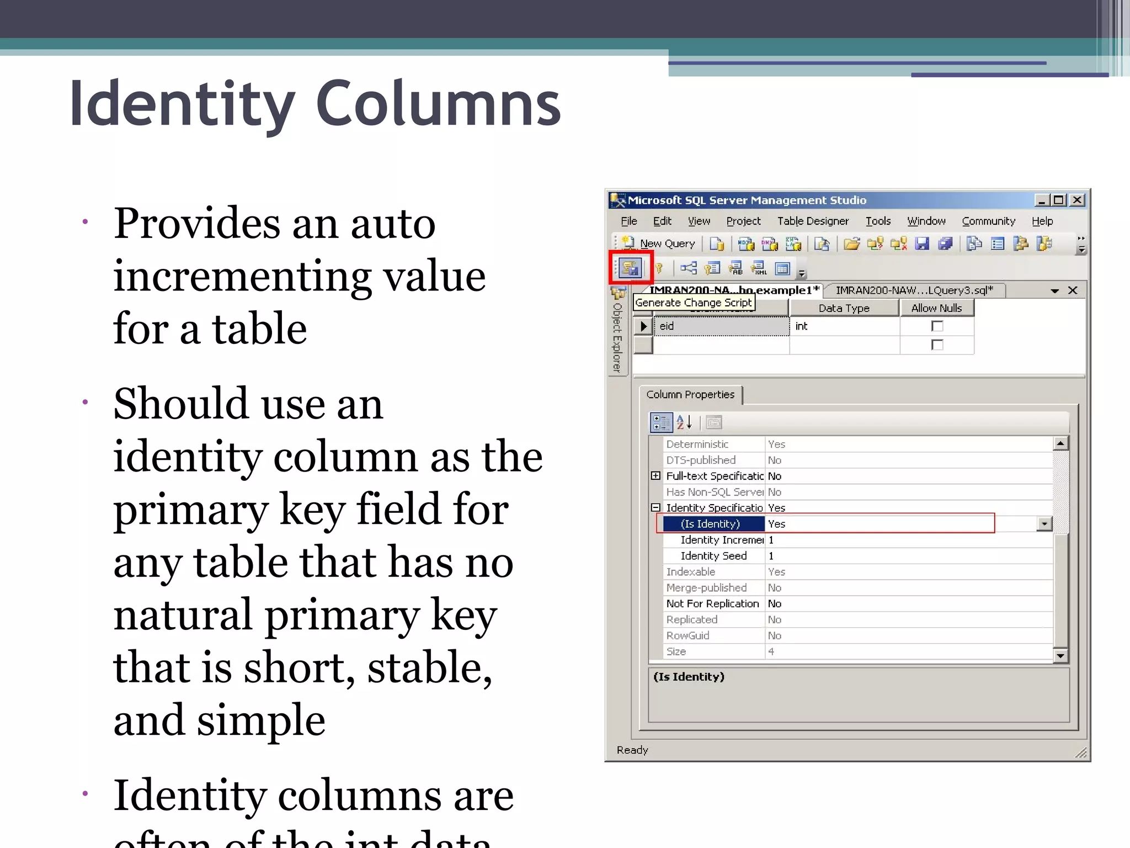
Task: Click the Database Engine Query icon
Action: [717, 243]
